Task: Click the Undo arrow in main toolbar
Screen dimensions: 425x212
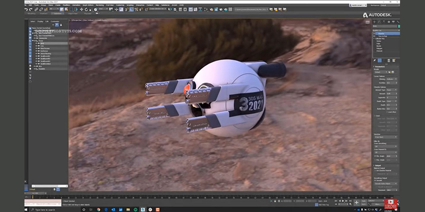Action: tap(26, 10)
